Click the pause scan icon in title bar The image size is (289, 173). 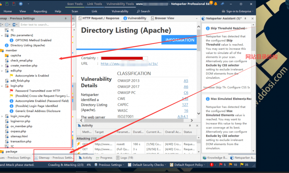[x=21, y=4]
